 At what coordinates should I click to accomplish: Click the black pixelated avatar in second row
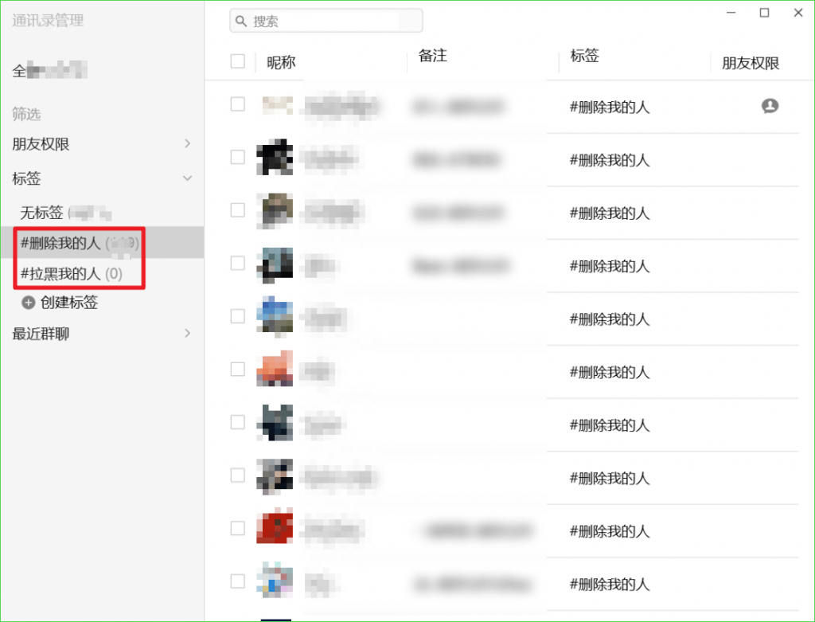274,158
